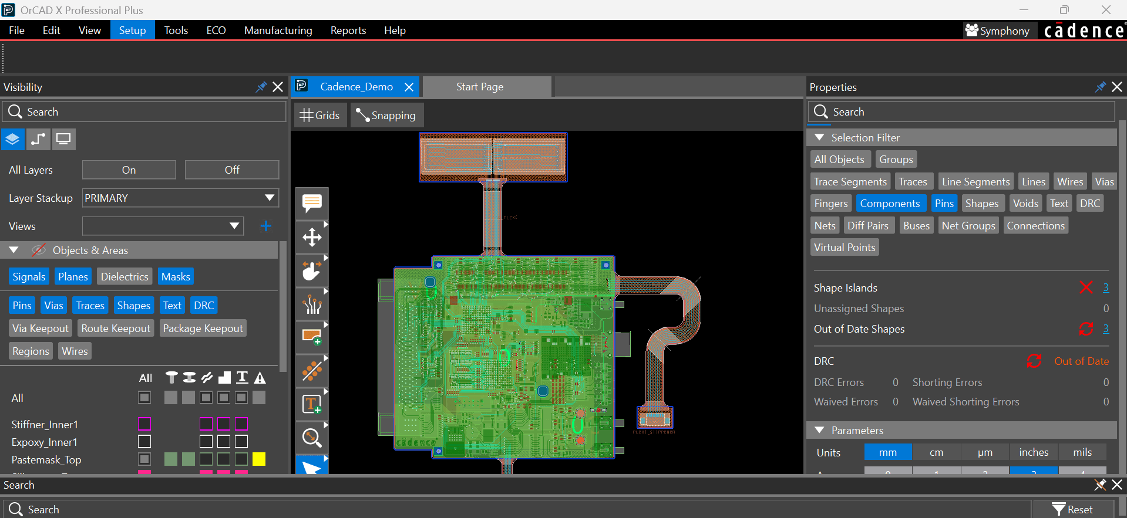Pin the Visibility panel

coord(261,87)
